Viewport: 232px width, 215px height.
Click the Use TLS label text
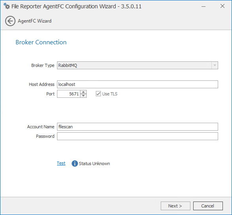(x=110, y=94)
